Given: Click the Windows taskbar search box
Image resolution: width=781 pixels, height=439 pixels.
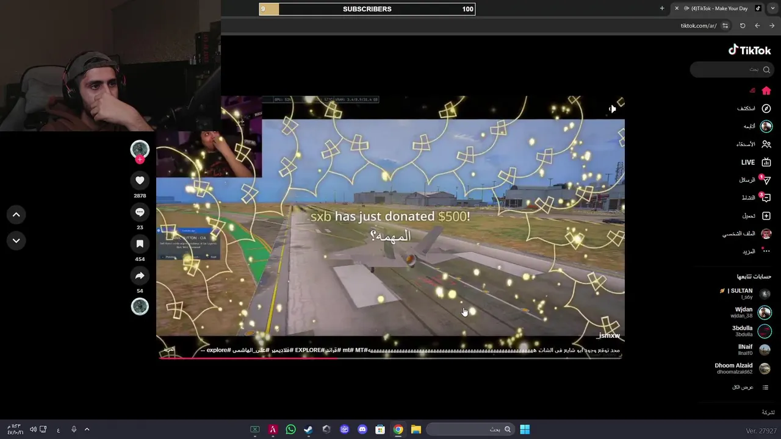Looking at the screenshot, I should coord(470,430).
